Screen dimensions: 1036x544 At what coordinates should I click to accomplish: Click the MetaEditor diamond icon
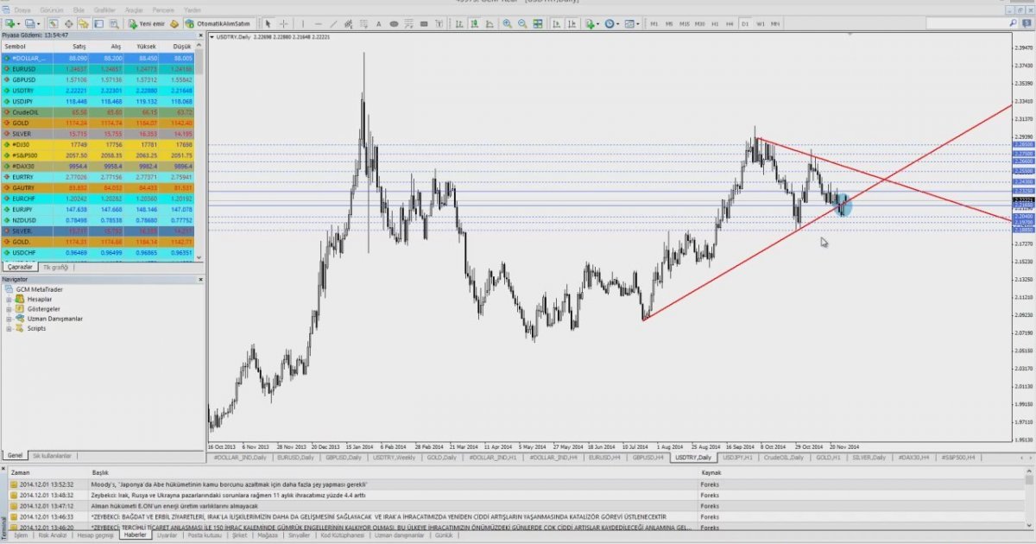point(174,24)
